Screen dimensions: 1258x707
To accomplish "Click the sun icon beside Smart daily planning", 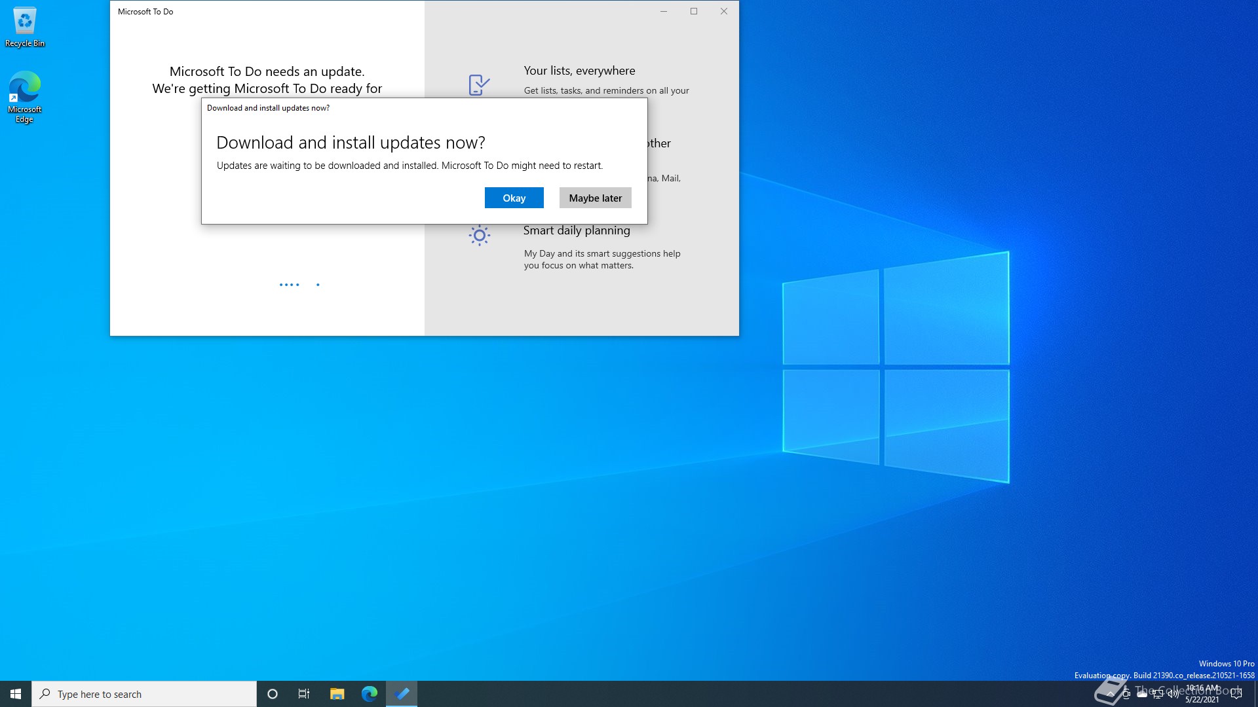I will [x=479, y=236].
